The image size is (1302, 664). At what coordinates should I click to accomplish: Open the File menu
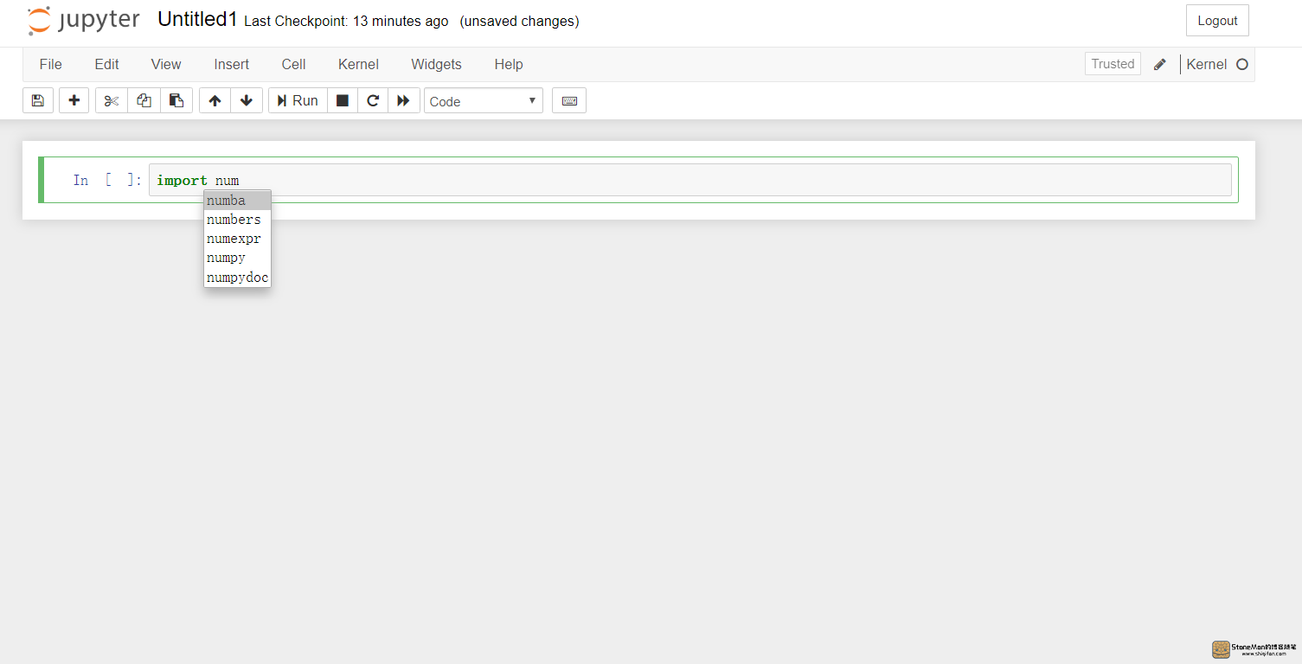[51, 64]
